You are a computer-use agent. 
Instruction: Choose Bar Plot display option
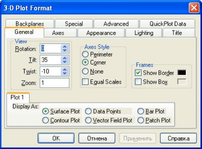tap(140, 111)
